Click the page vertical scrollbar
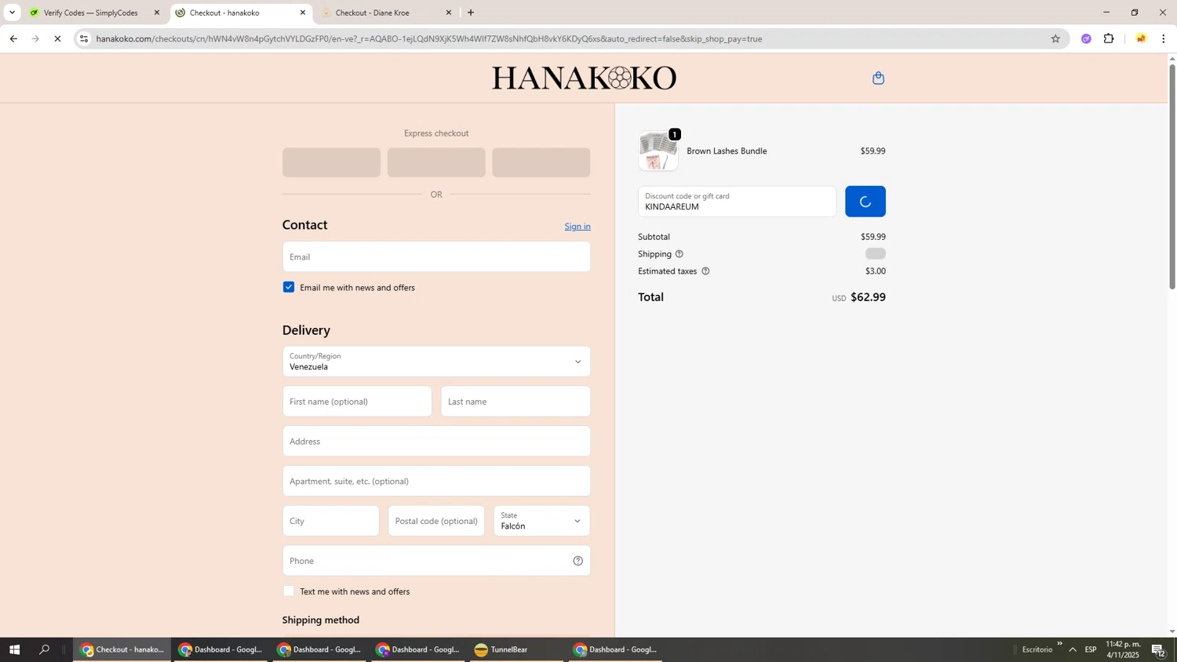The height and width of the screenshot is (662, 1177). 1172,176
